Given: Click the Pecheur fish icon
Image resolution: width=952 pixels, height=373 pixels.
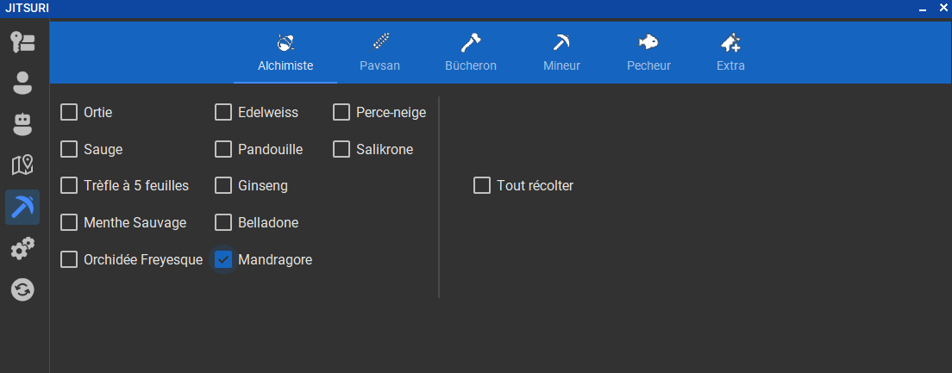Looking at the screenshot, I should click(x=648, y=42).
